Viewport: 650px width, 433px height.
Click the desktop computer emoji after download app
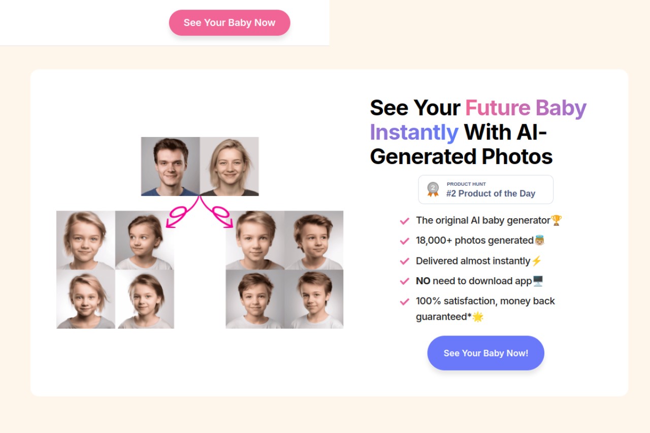(x=538, y=281)
